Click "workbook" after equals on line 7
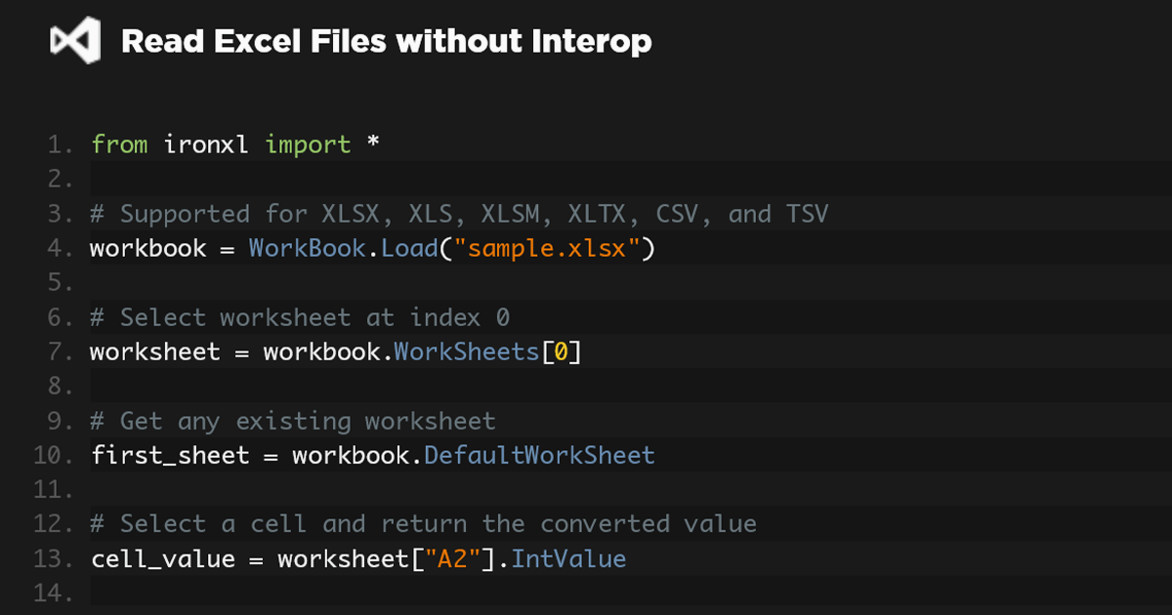This screenshot has width=1172, height=615. (321, 351)
